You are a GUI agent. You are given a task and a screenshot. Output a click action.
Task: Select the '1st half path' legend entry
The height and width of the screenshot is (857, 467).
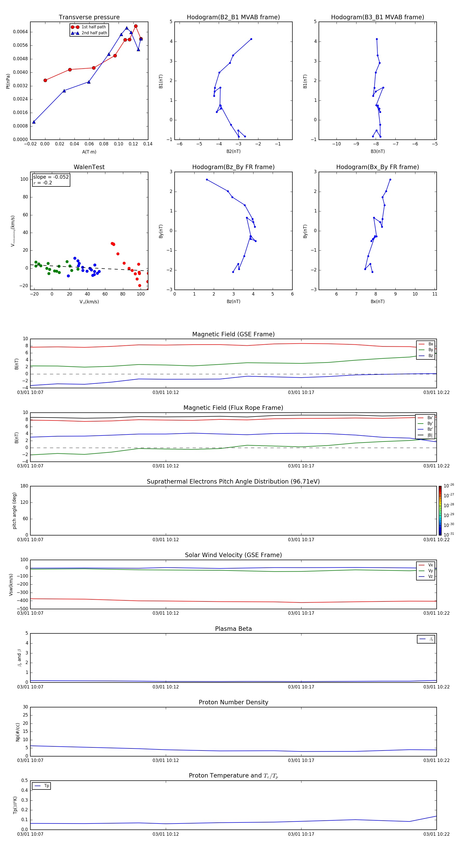coord(88,27)
